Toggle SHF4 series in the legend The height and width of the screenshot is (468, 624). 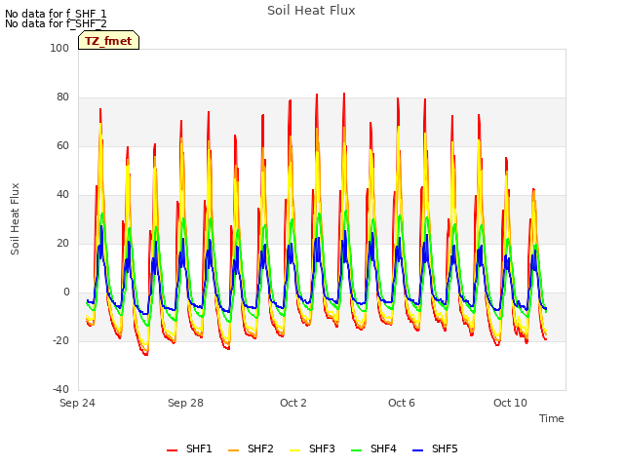pos(373,448)
